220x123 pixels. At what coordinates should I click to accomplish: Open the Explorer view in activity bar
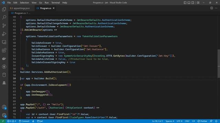click(4, 9)
